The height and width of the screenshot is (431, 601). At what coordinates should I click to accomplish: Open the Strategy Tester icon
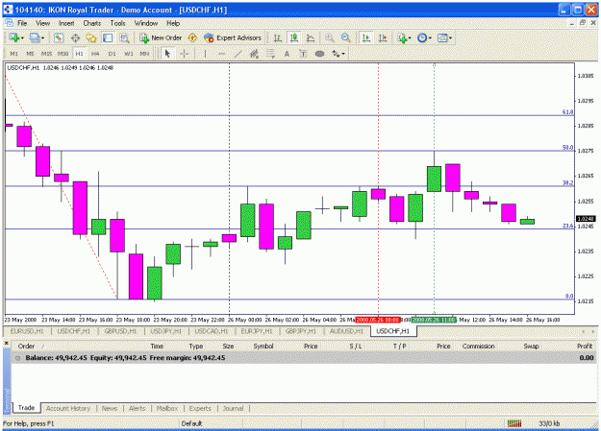pos(124,37)
